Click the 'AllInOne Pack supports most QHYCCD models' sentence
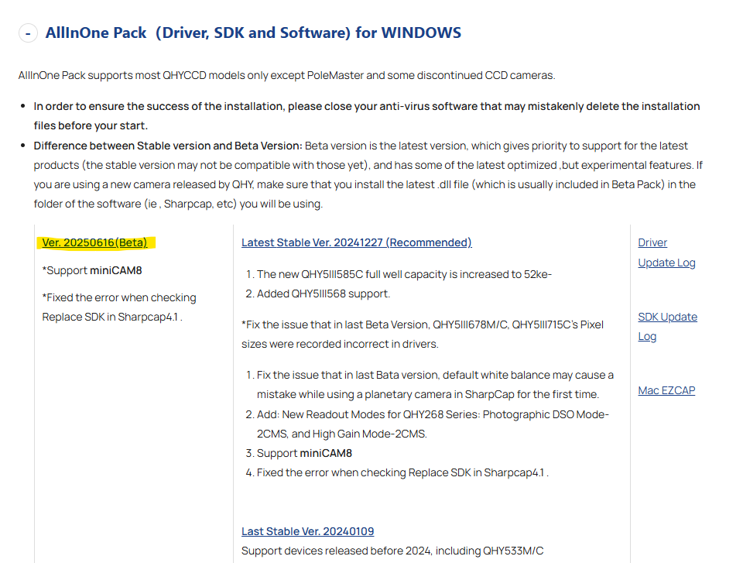The width and height of the screenshot is (743, 563). tap(286, 75)
